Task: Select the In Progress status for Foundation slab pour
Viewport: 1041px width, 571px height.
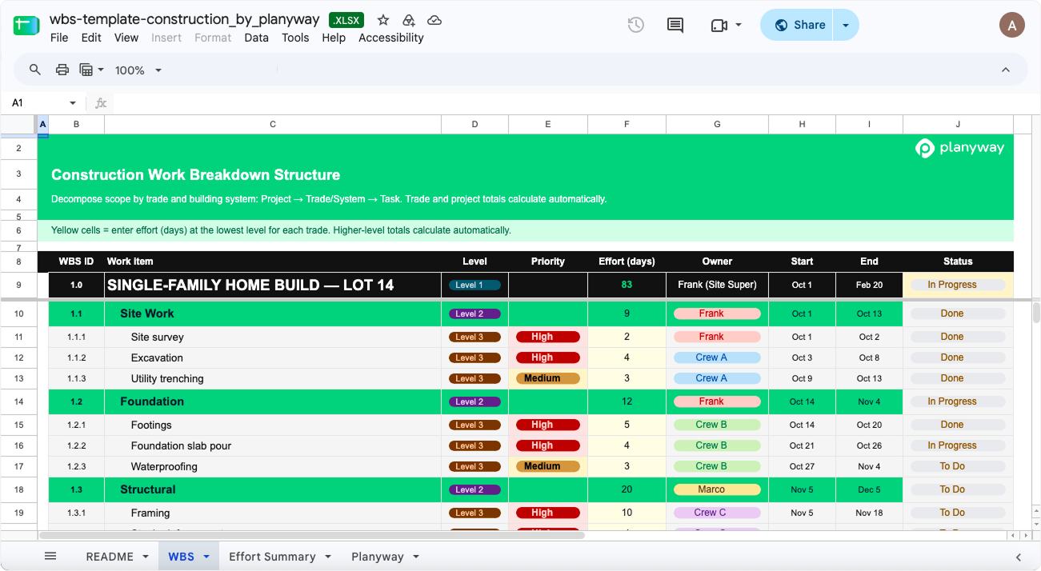Action: (x=958, y=445)
